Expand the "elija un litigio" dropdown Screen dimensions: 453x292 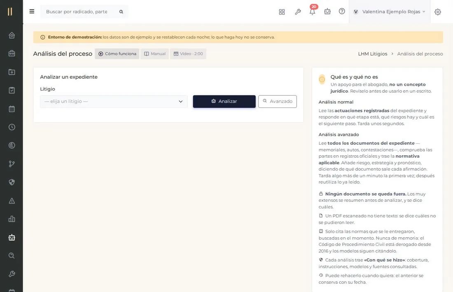click(114, 101)
